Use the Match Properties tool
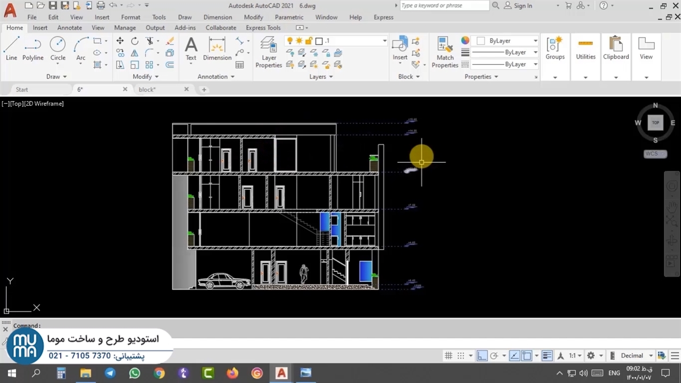681x383 pixels. click(x=445, y=52)
